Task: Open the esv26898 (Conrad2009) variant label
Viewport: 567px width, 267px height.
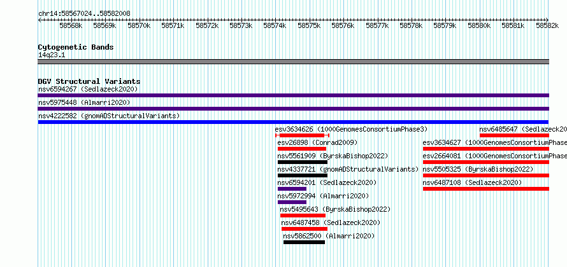Action: point(317,142)
